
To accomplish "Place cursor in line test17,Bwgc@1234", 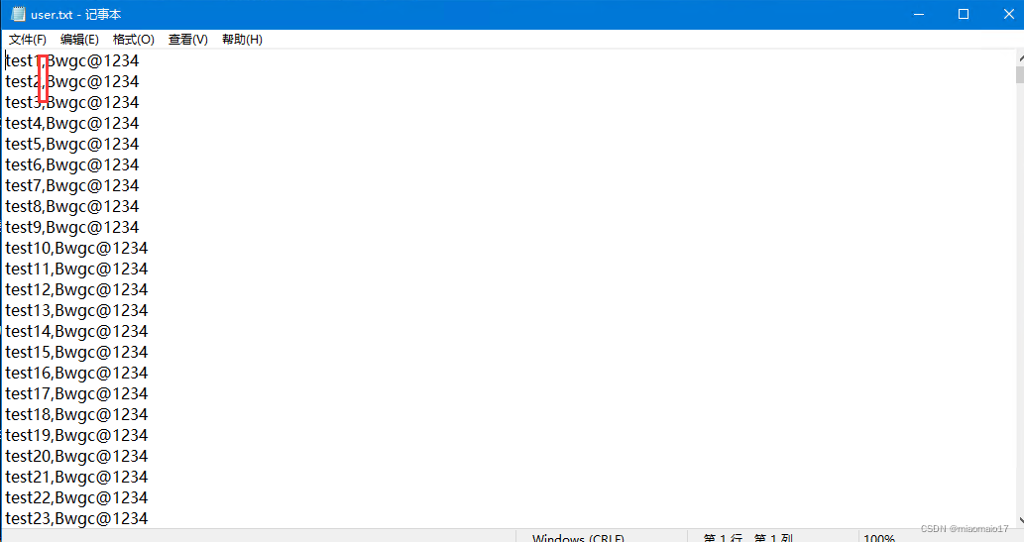I will coord(76,394).
